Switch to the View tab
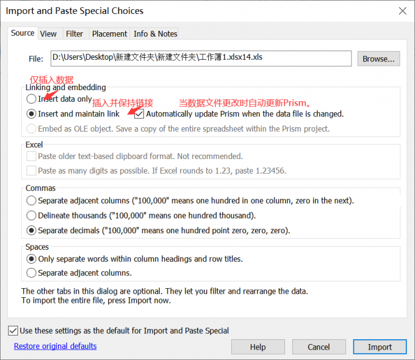This screenshot has width=415, height=360. [x=48, y=34]
